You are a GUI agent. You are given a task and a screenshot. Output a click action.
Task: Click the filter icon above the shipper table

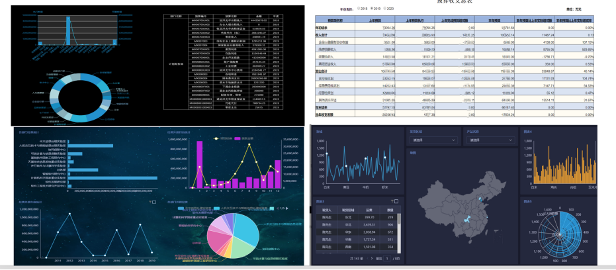point(391,201)
